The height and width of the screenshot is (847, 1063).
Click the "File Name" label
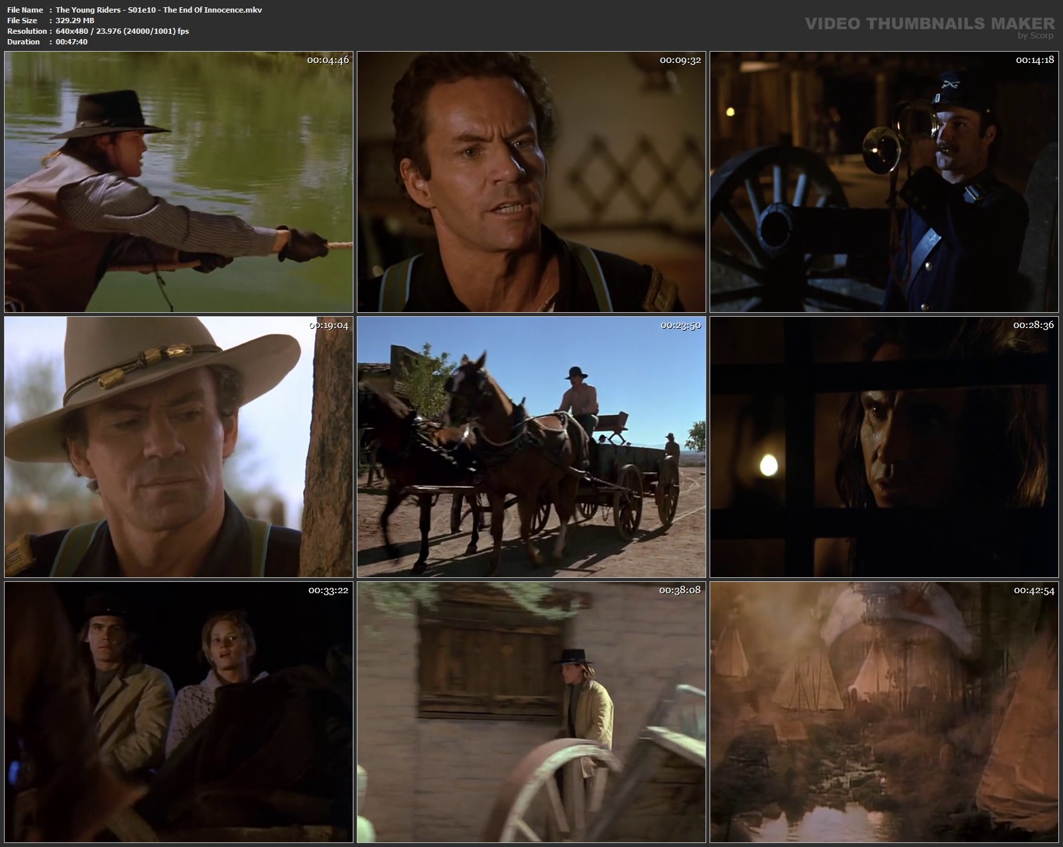coord(25,10)
